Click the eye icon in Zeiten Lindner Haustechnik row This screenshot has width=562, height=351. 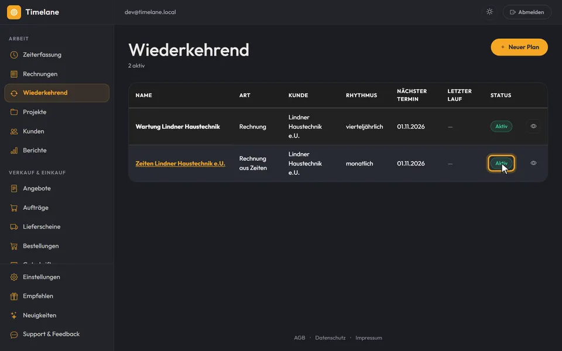point(533,163)
